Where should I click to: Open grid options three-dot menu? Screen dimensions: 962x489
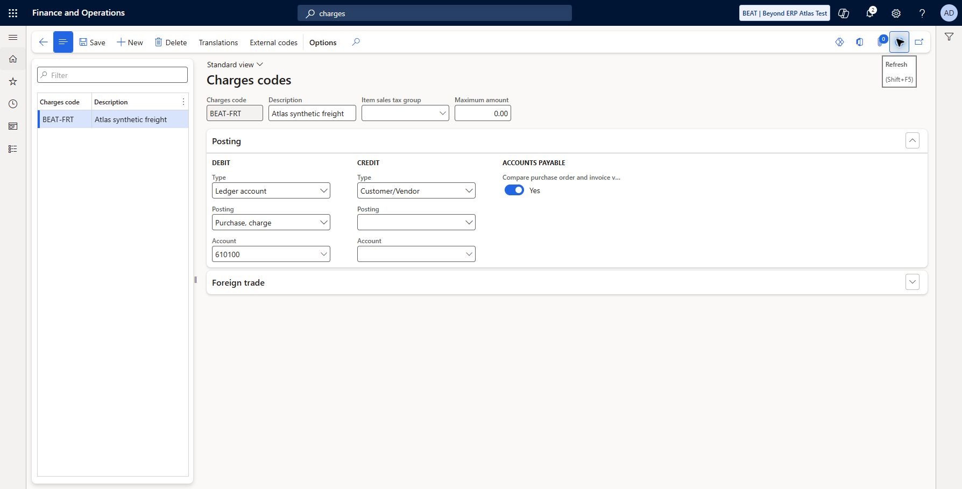183,102
